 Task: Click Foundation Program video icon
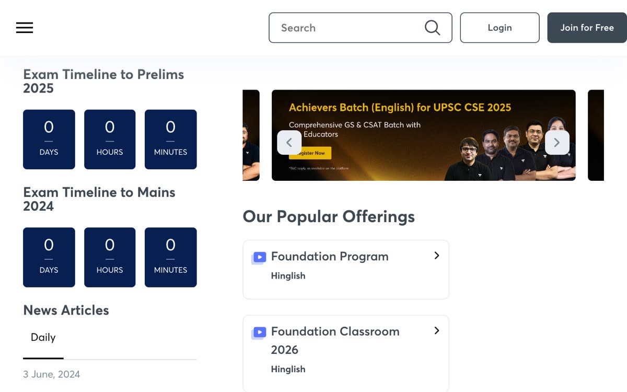pyautogui.click(x=259, y=257)
